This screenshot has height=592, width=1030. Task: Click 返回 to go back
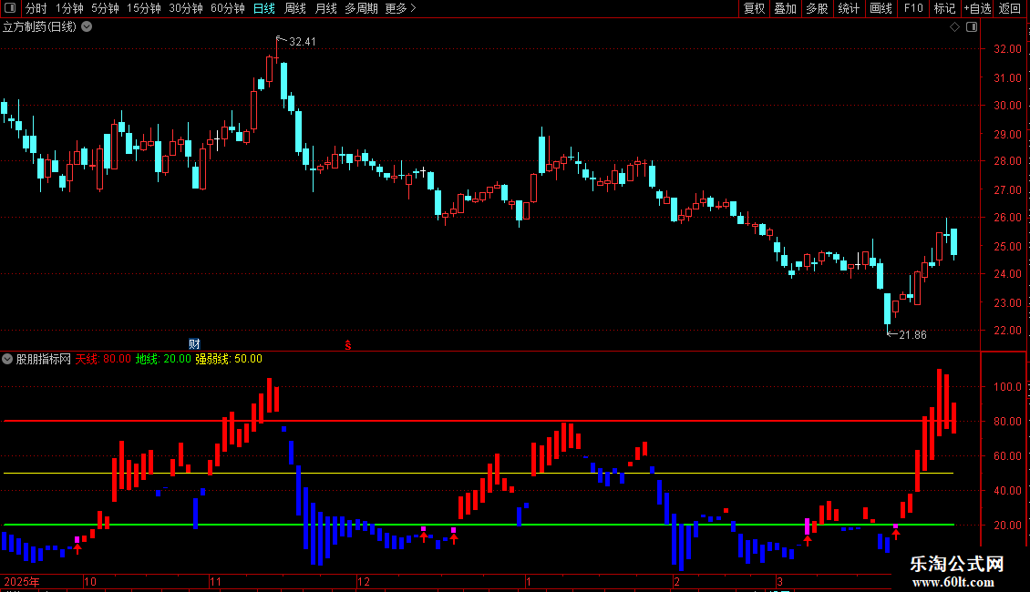point(1010,8)
